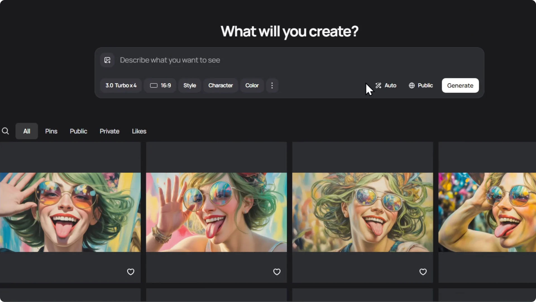This screenshot has width=536, height=302.
Task: Toggle the heart on the second generated image
Action: (x=276, y=272)
